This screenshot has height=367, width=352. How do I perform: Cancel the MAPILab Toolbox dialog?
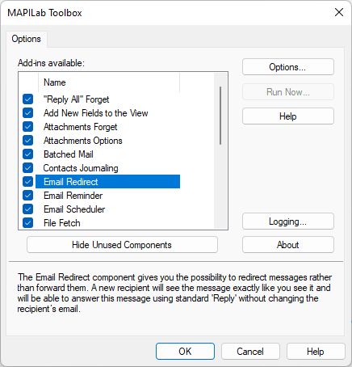tap(250, 352)
